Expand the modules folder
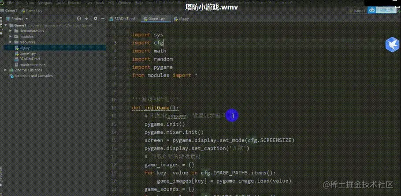 pyautogui.click(x=11, y=36)
